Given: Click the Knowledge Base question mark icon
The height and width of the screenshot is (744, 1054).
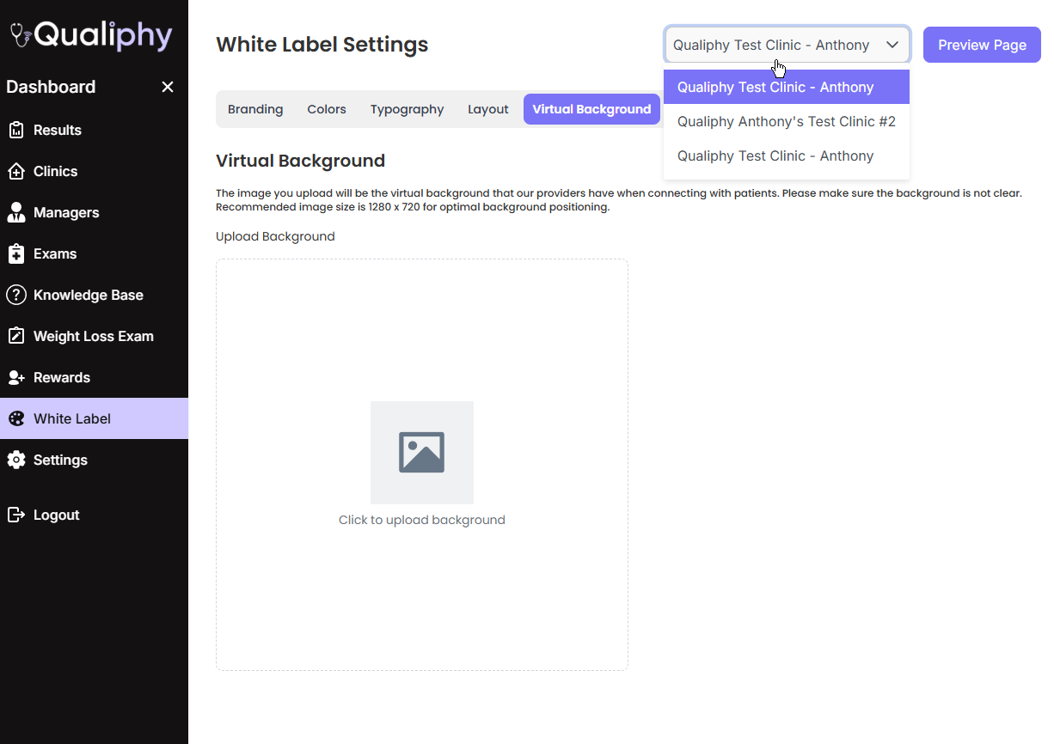Looking at the screenshot, I should 15,295.
